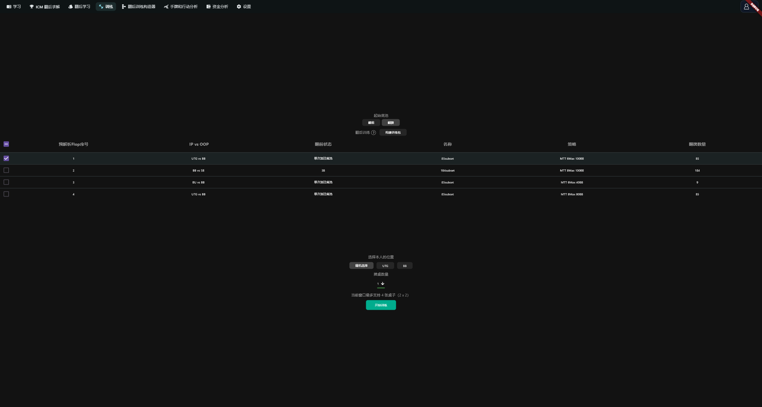Image resolution: width=762 pixels, height=407 pixels.
Task: Click the 3B preflop state cell
Action: point(323,171)
